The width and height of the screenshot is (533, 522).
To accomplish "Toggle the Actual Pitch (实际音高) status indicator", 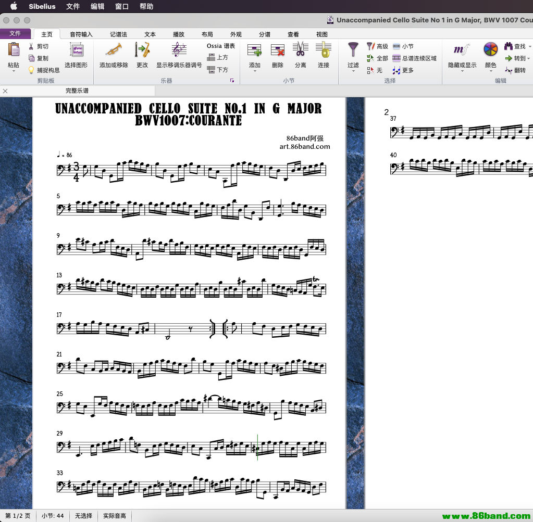I will tap(114, 516).
